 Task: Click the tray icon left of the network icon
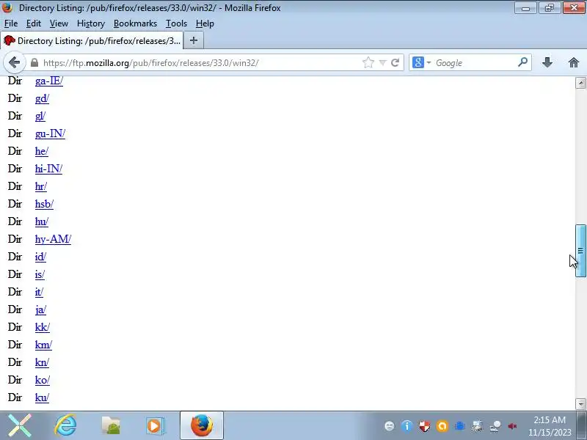pos(477,426)
